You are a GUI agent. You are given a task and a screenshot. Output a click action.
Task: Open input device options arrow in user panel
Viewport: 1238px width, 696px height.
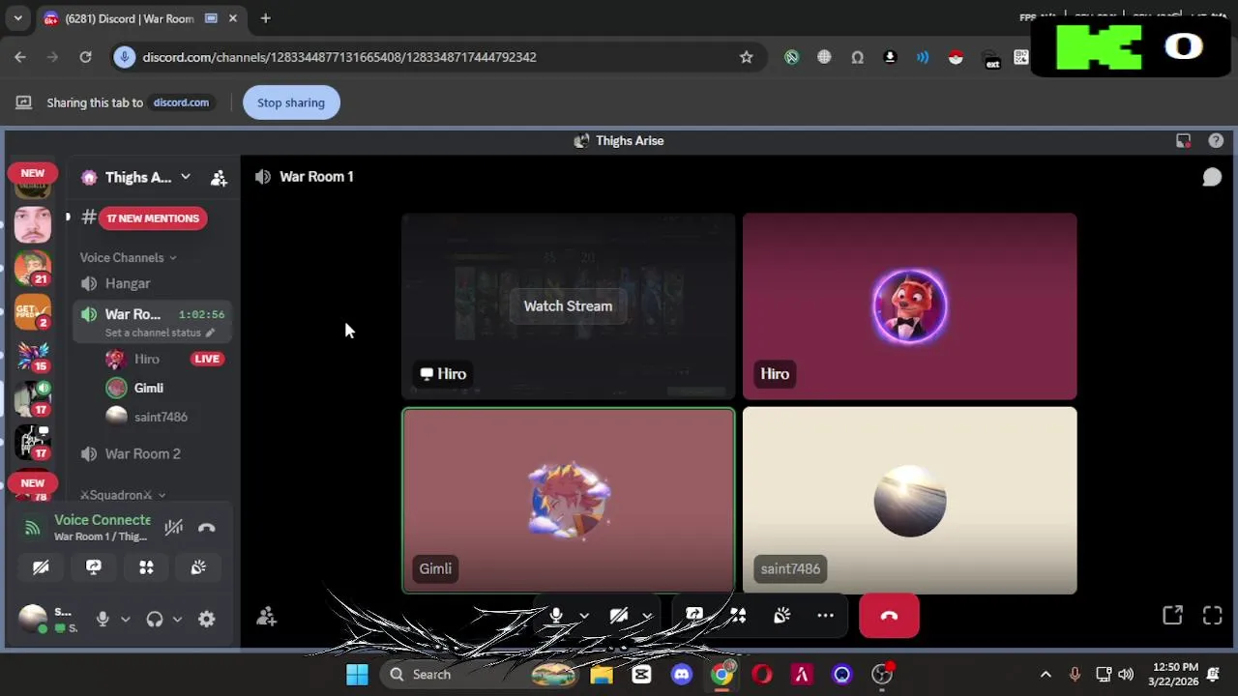(x=125, y=620)
